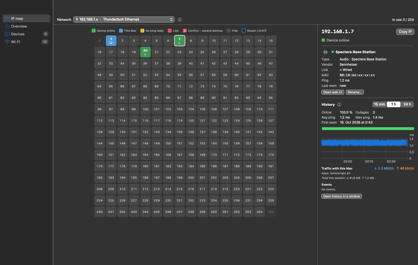Click the 192.168.1.7 heading in details panel
This screenshot has height=265, width=418.
[337, 31]
